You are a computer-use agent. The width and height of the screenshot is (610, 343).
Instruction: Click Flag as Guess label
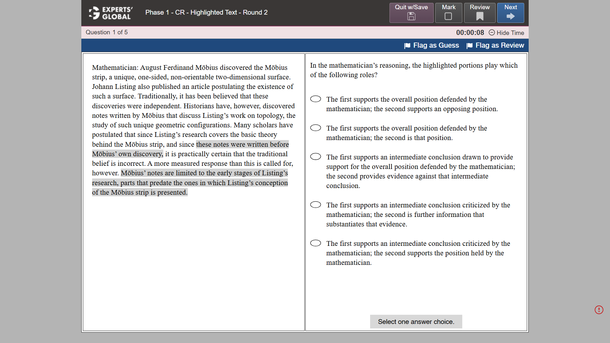[x=436, y=45]
